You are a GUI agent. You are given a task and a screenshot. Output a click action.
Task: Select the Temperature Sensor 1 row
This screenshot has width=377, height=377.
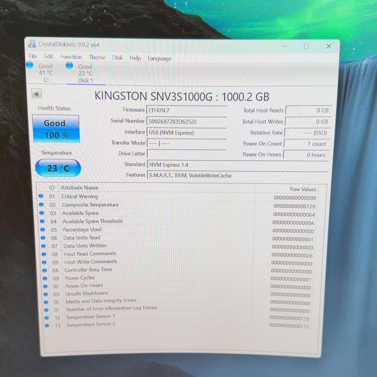(x=178, y=318)
